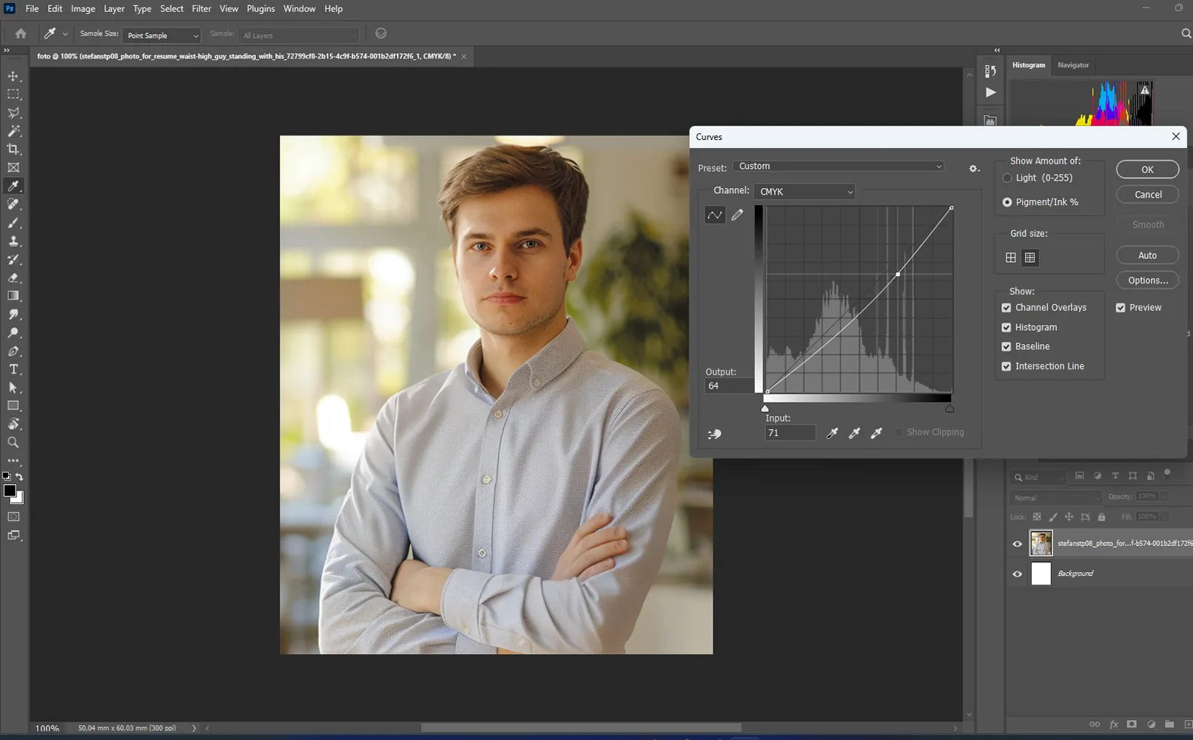Open the Filter menu

click(x=201, y=9)
